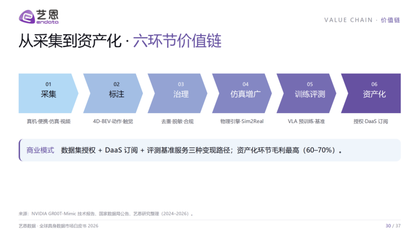Click caption '授权·DaaS 订阅'

[371, 121]
